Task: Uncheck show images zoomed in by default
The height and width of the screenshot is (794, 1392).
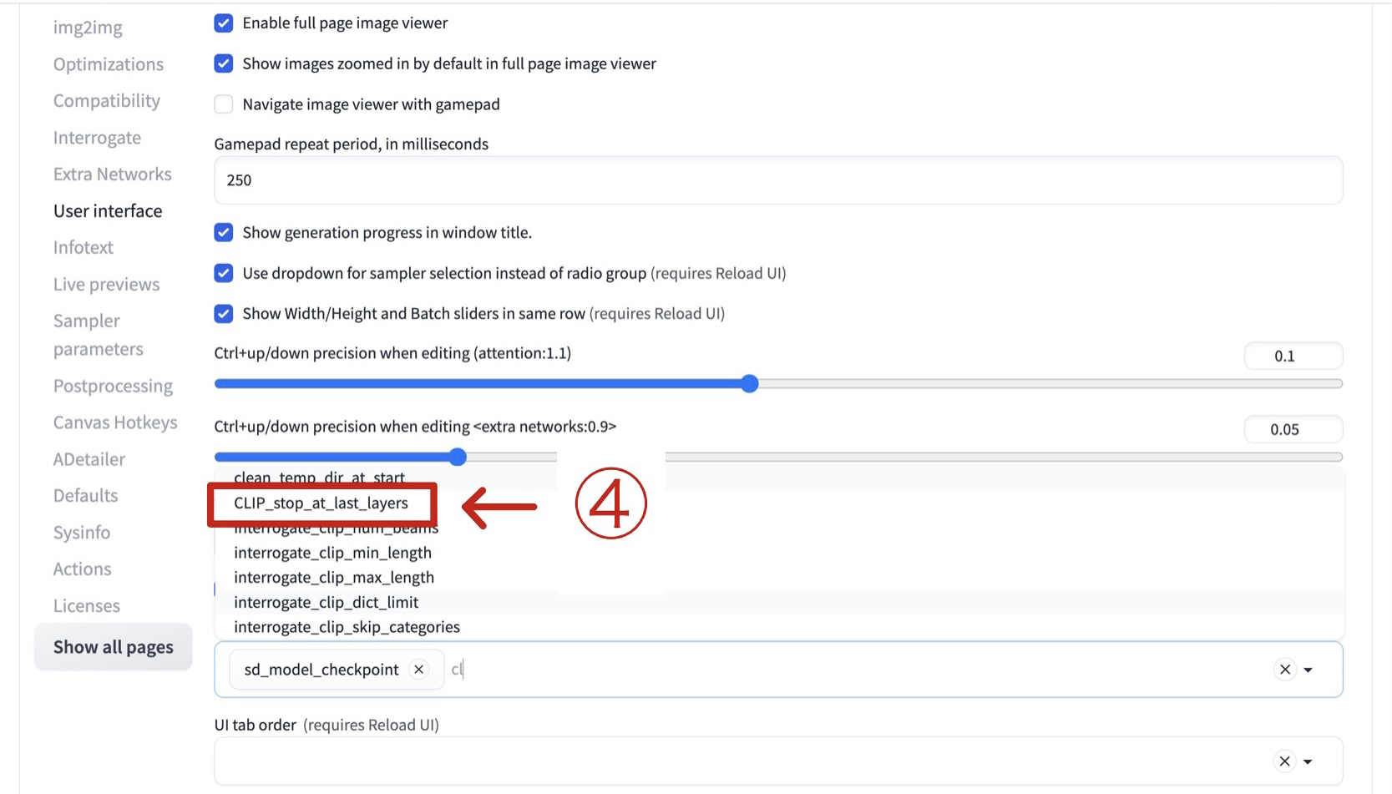Action: tap(224, 63)
